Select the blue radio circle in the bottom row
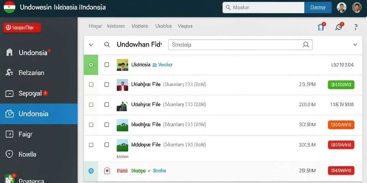Image resolution: width=367 pixels, height=183 pixels. [91, 171]
